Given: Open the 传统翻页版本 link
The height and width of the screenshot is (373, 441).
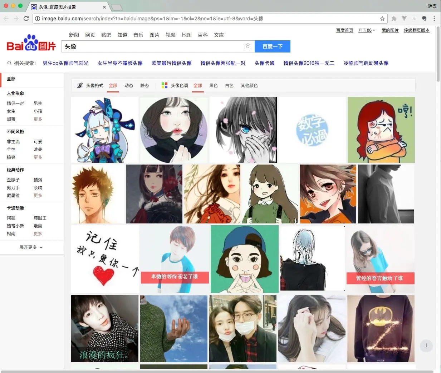Looking at the screenshot, I should point(417,30).
